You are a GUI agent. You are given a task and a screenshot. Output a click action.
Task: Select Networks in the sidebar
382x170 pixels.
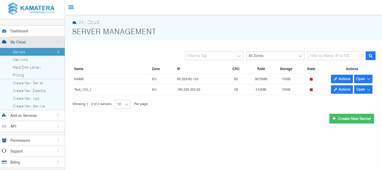click(20, 60)
